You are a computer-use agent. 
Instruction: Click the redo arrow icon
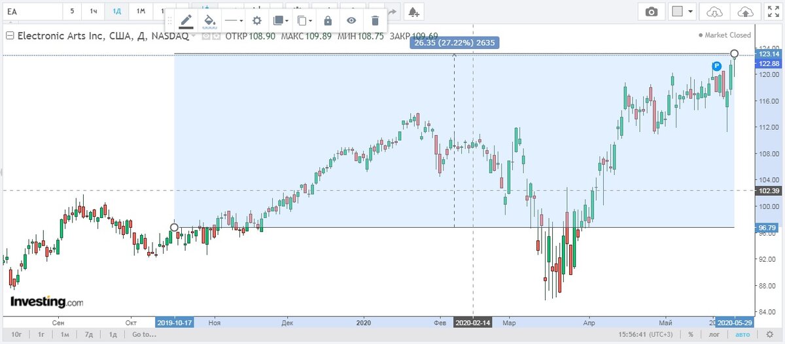coord(392,12)
